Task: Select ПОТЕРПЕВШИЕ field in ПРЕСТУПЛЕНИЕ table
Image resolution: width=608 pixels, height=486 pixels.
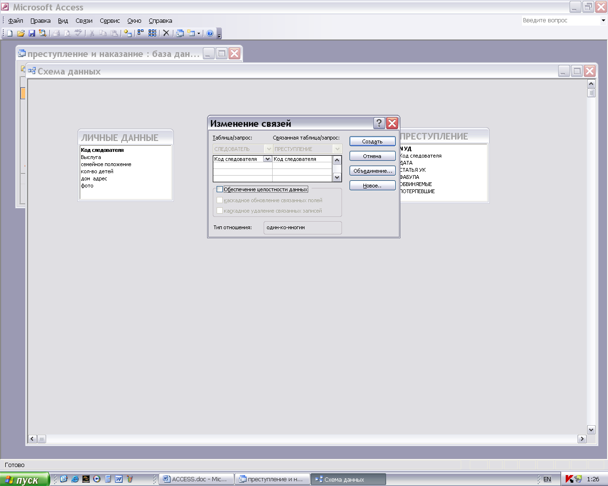Action: coord(418,191)
